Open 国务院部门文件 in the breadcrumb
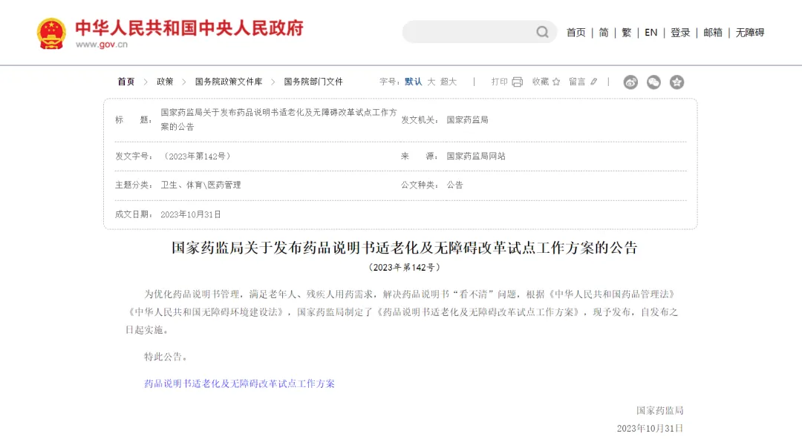Screen dimensions: 802x445 [x=314, y=82]
